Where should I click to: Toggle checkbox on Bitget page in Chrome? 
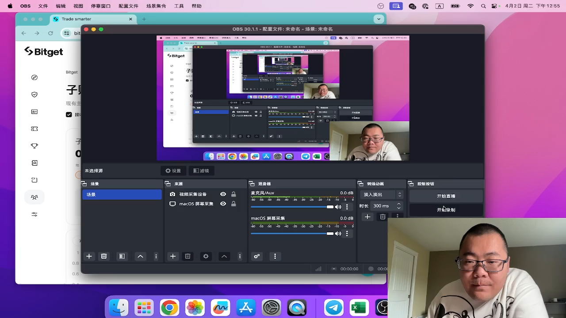tap(69, 114)
